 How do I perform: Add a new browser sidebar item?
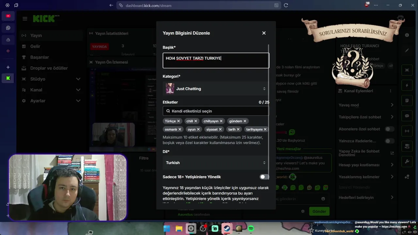pos(8,67)
